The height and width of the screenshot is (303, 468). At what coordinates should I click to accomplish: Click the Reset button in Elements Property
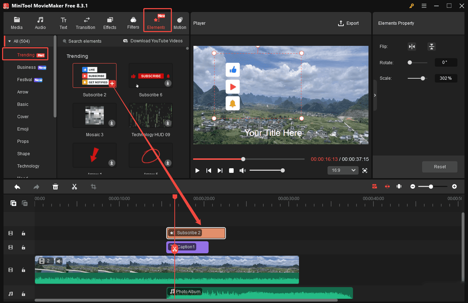click(439, 166)
